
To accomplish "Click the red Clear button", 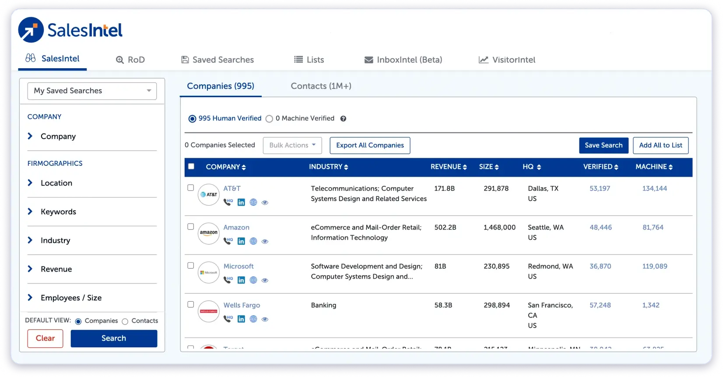I will tap(45, 339).
